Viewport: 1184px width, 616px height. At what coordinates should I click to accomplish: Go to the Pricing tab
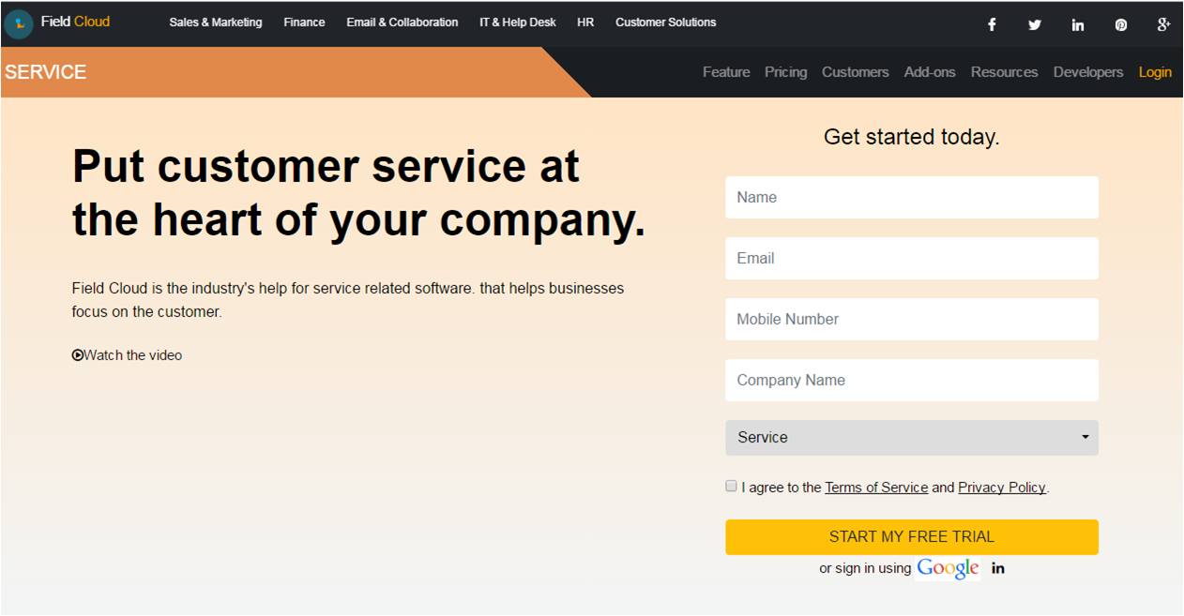click(x=785, y=72)
